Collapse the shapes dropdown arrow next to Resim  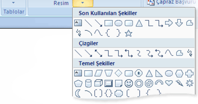[x=83, y=3]
